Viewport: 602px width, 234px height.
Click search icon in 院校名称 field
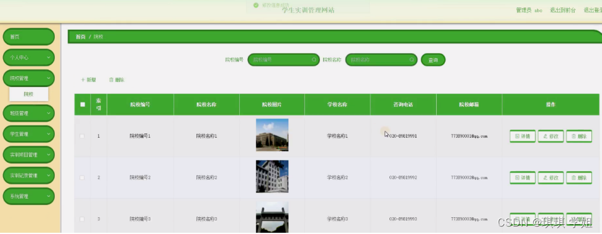click(x=411, y=60)
